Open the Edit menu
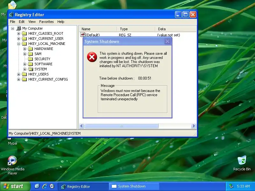The image size is (255, 191). tap(22, 22)
